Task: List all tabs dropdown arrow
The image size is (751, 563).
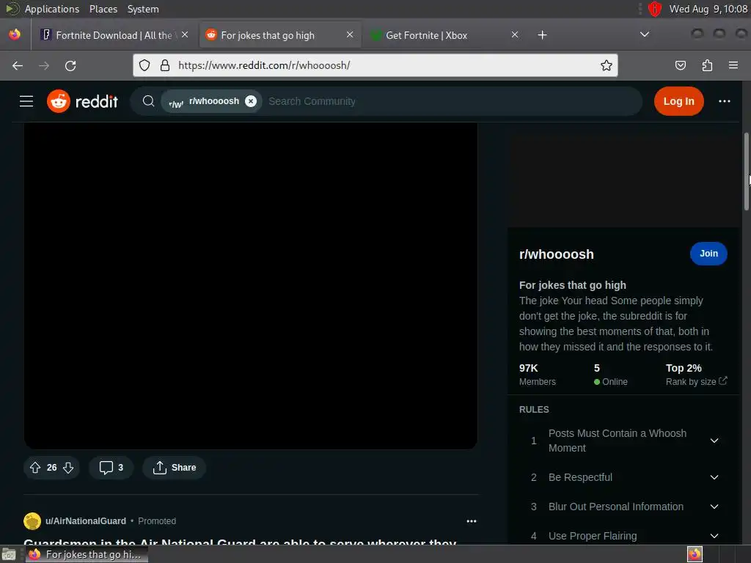Action: point(645,34)
